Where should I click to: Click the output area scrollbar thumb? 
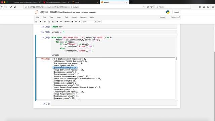point(176,58)
